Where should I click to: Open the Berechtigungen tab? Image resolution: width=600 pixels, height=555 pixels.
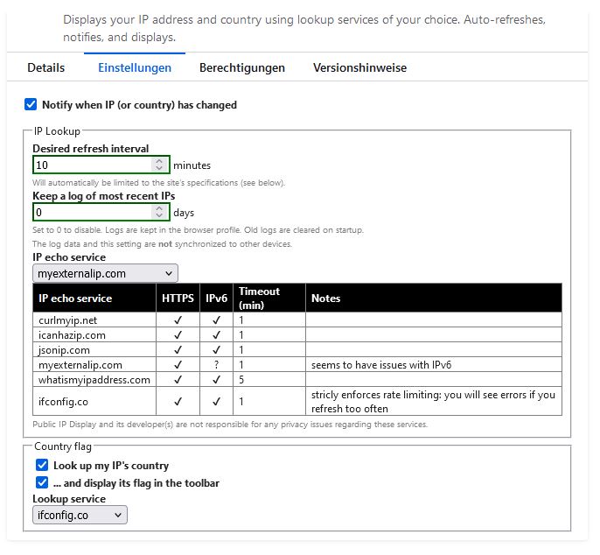click(x=242, y=67)
